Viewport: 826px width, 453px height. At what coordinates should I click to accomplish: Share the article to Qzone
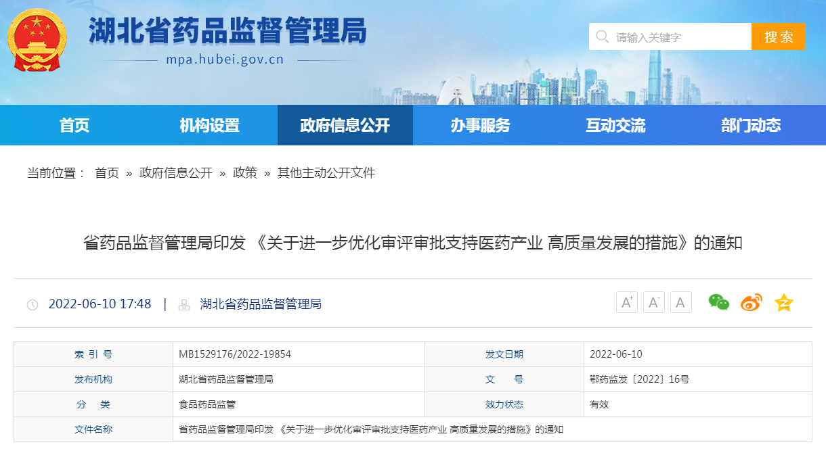coord(783,302)
